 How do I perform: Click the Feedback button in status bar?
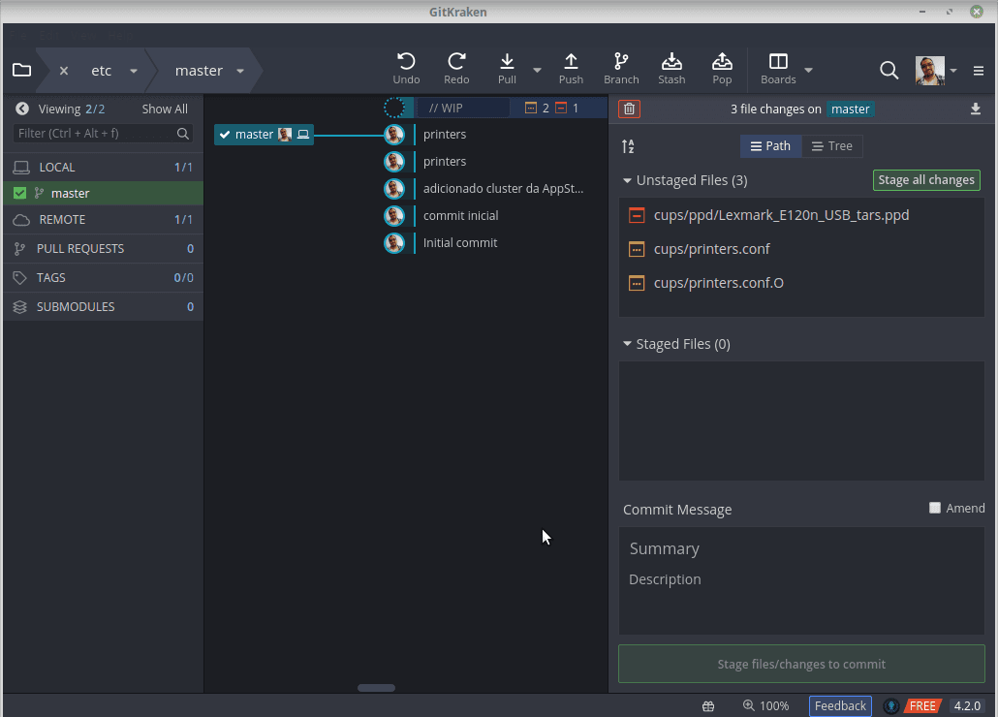[840, 706]
